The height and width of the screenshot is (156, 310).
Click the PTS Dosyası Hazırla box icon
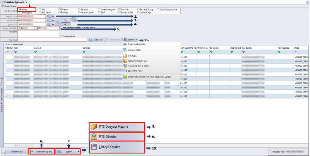tap(94, 127)
